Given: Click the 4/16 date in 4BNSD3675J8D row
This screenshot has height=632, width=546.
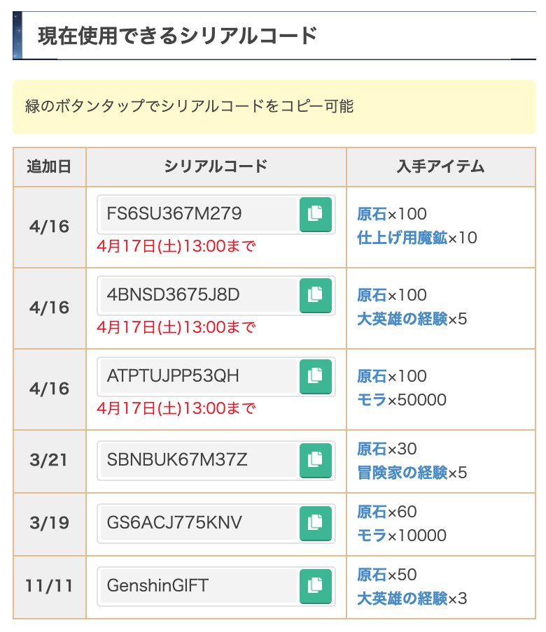Looking at the screenshot, I should (49, 308).
